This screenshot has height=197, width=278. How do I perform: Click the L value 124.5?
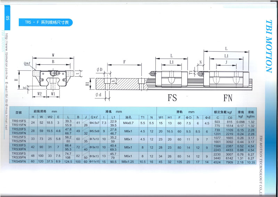(x=68, y=161)
